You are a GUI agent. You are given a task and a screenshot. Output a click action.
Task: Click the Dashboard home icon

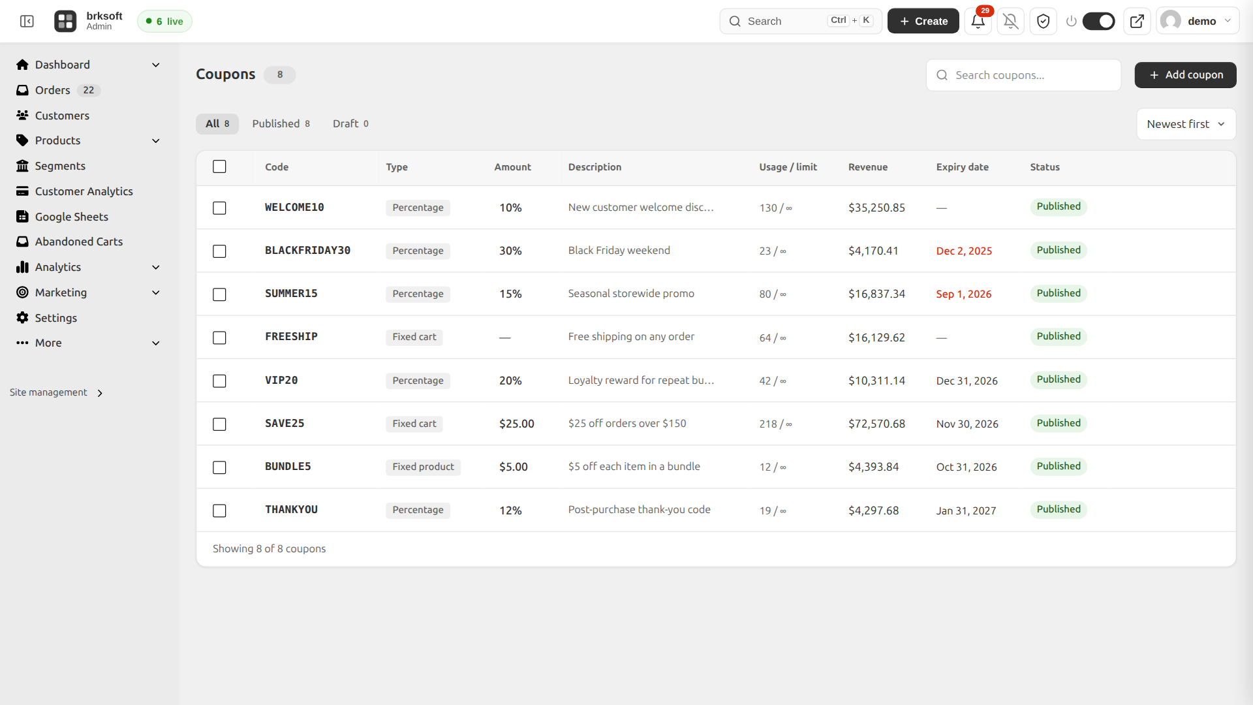click(22, 65)
